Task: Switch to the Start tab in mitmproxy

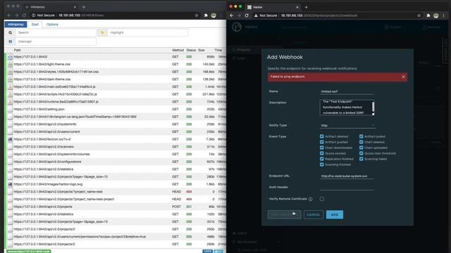Action: pos(35,25)
